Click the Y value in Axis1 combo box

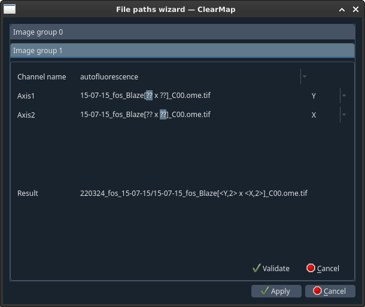(314, 96)
